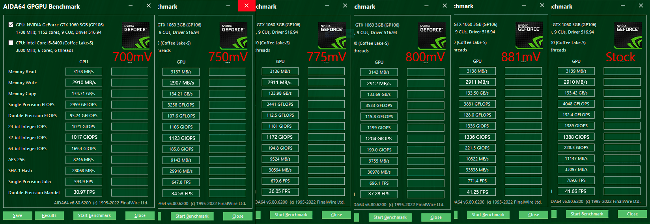Screen dimensions: 650x224
Task: Click empty result box beside 3533 GFLOPS
Action: (426, 105)
